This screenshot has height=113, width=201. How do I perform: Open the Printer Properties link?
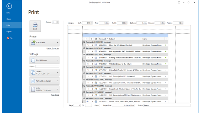(53, 48)
